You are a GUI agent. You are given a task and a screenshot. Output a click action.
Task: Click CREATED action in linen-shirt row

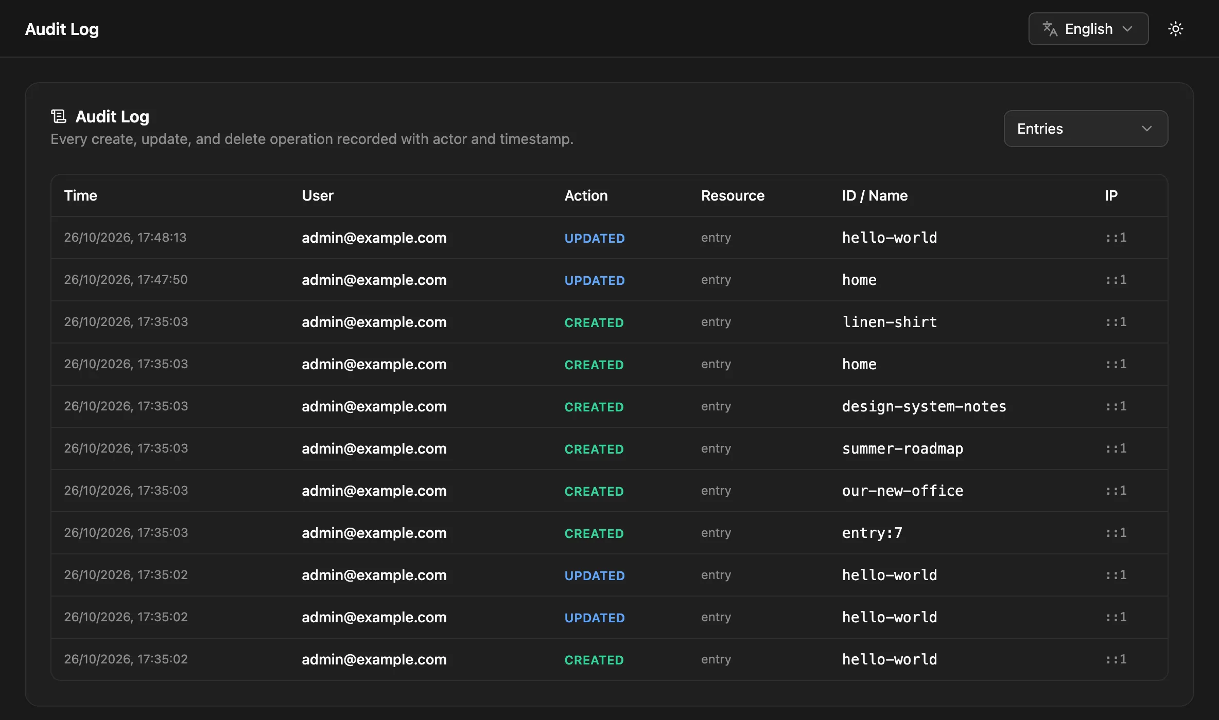click(x=594, y=322)
